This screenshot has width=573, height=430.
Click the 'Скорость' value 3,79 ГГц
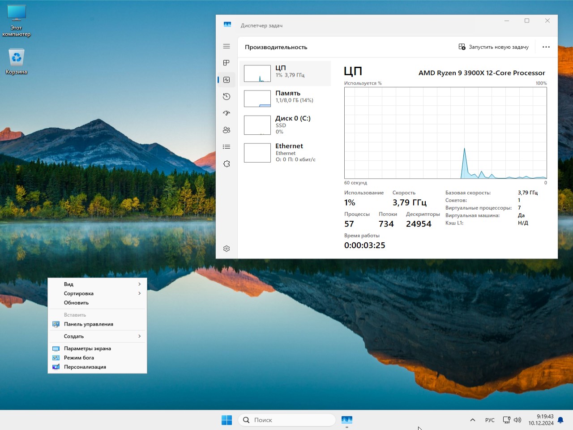tap(410, 202)
